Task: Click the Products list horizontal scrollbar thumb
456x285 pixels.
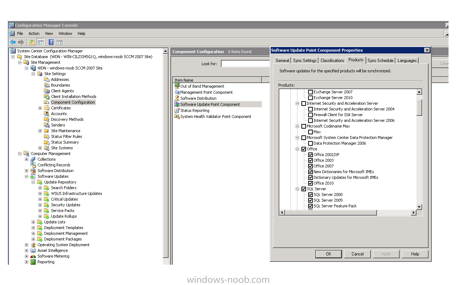Action: click(331, 213)
